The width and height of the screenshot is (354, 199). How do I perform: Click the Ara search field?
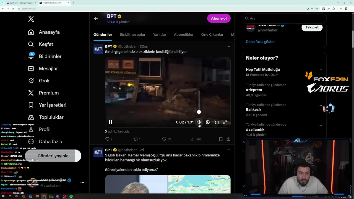284,18
